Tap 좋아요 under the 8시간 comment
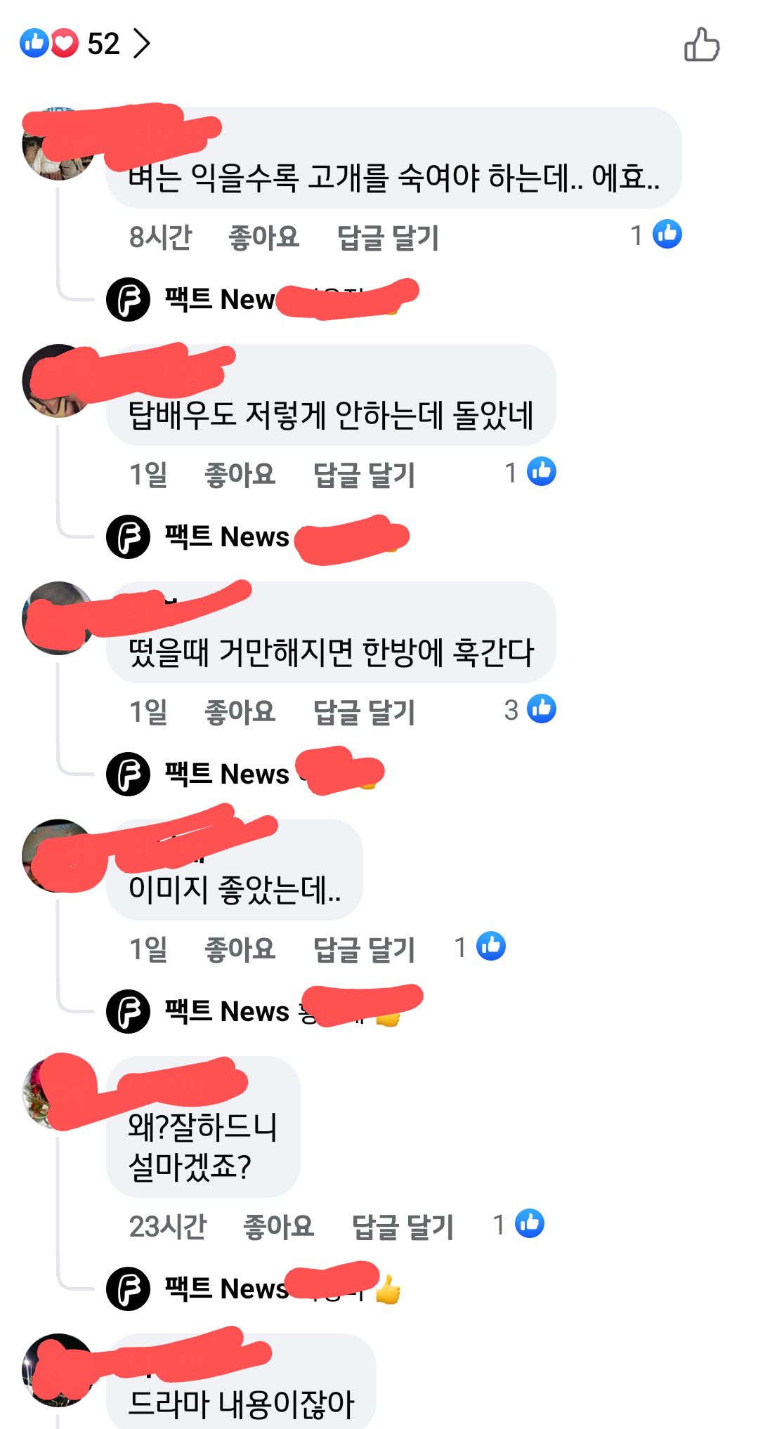Screen dimensions: 758x1429 264,237
